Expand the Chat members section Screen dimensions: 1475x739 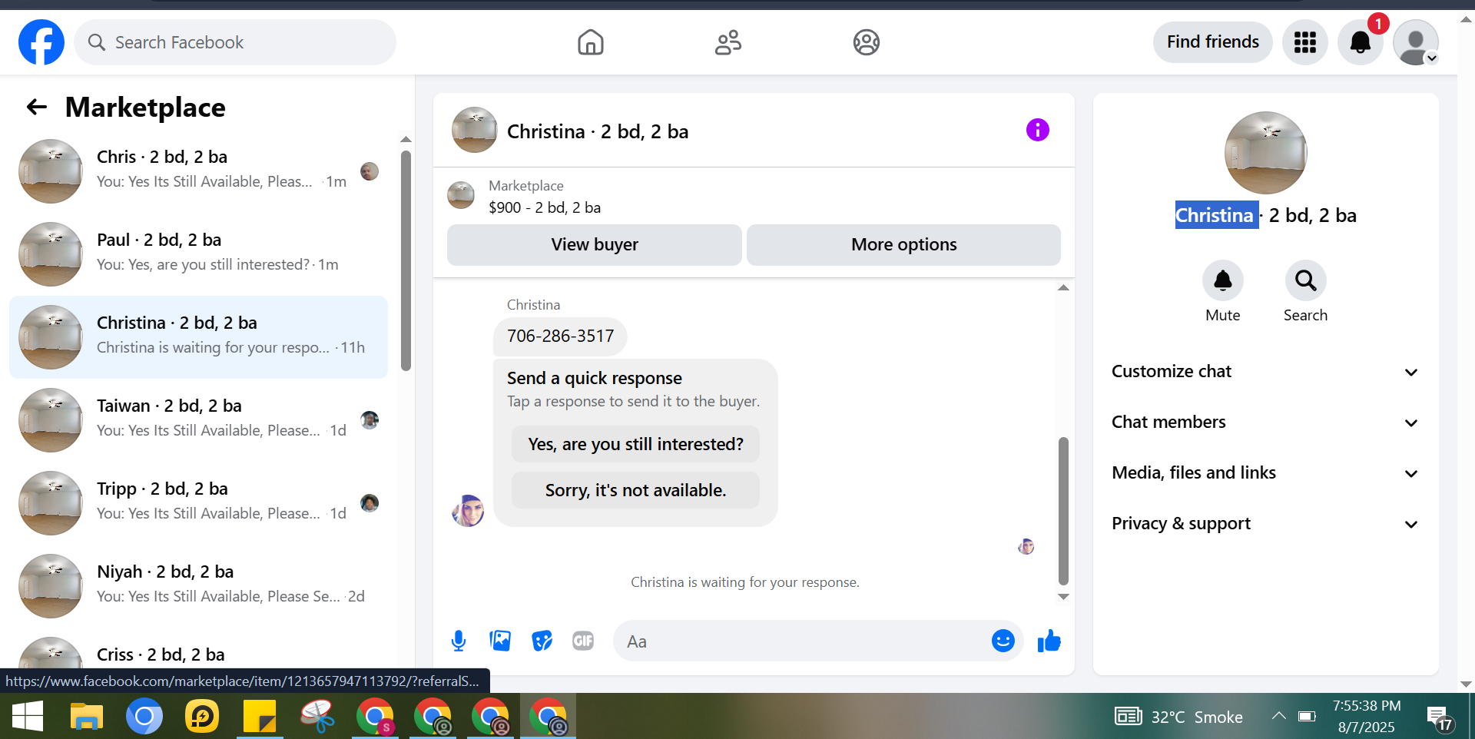pos(1266,423)
